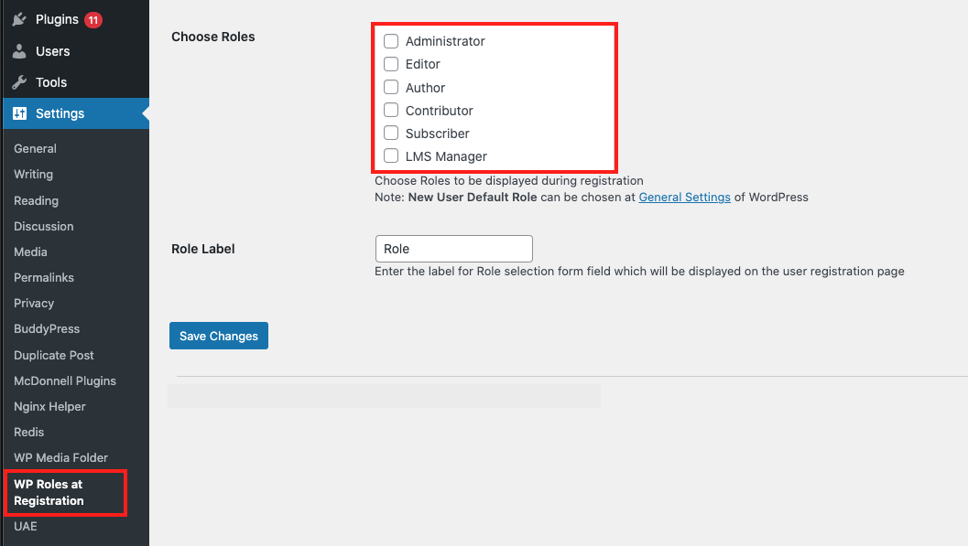The height and width of the screenshot is (546, 968).
Task: Open the General settings submenu item
Action: tap(35, 148)
